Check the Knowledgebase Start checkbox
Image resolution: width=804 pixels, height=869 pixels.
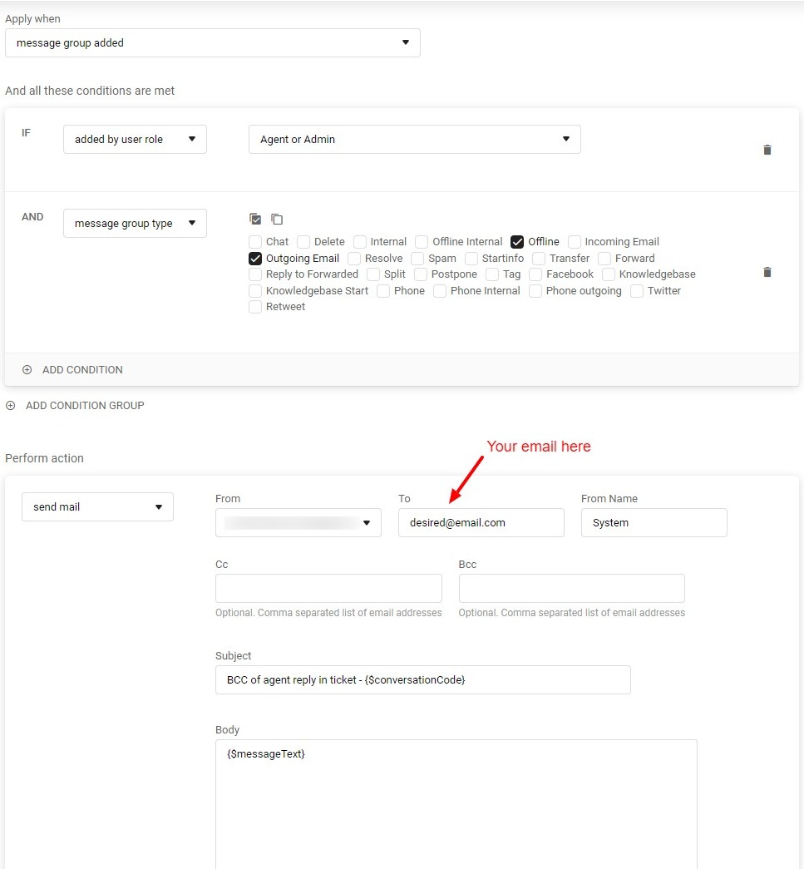(x=255, y=291)
